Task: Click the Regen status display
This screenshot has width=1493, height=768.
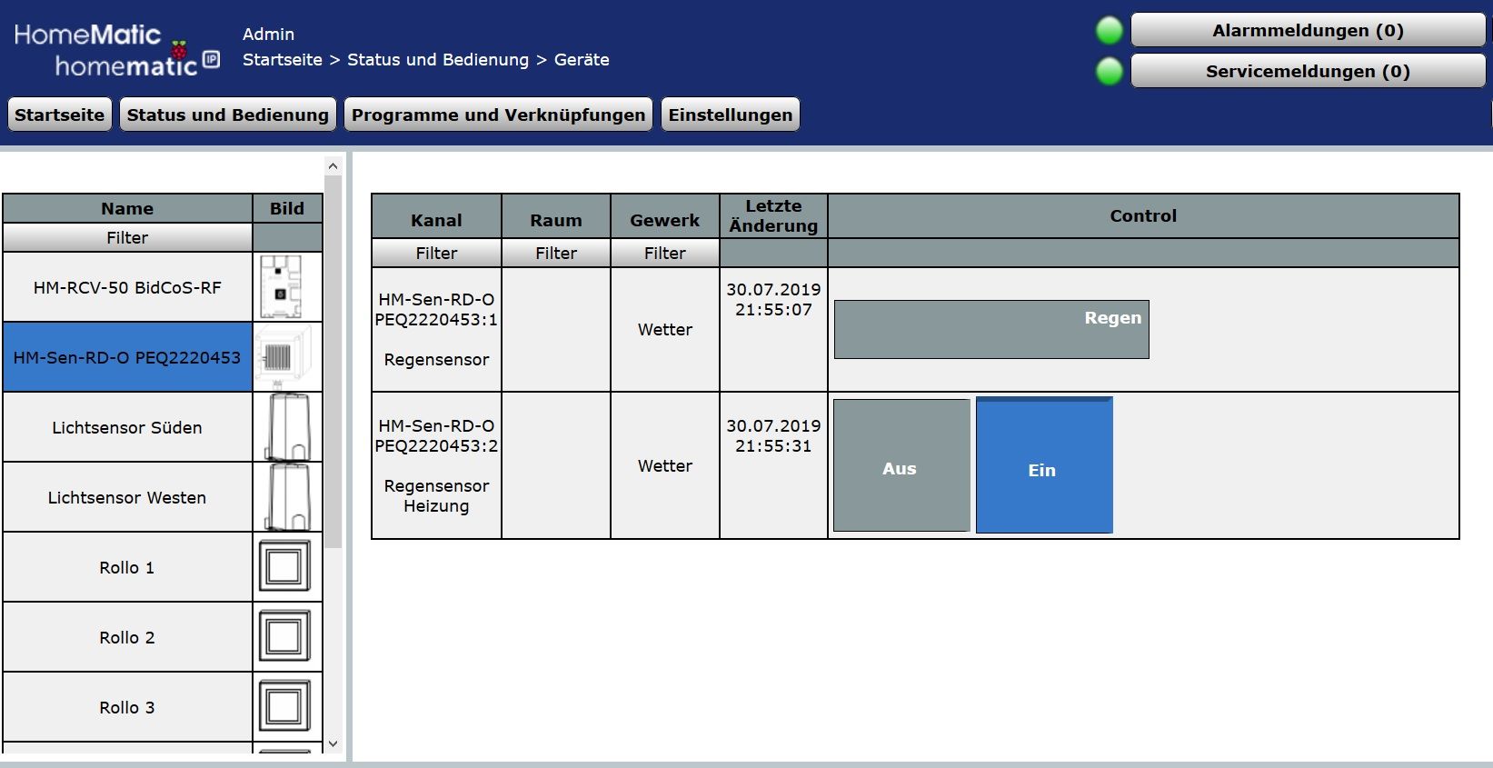Action: pos(991,329)
